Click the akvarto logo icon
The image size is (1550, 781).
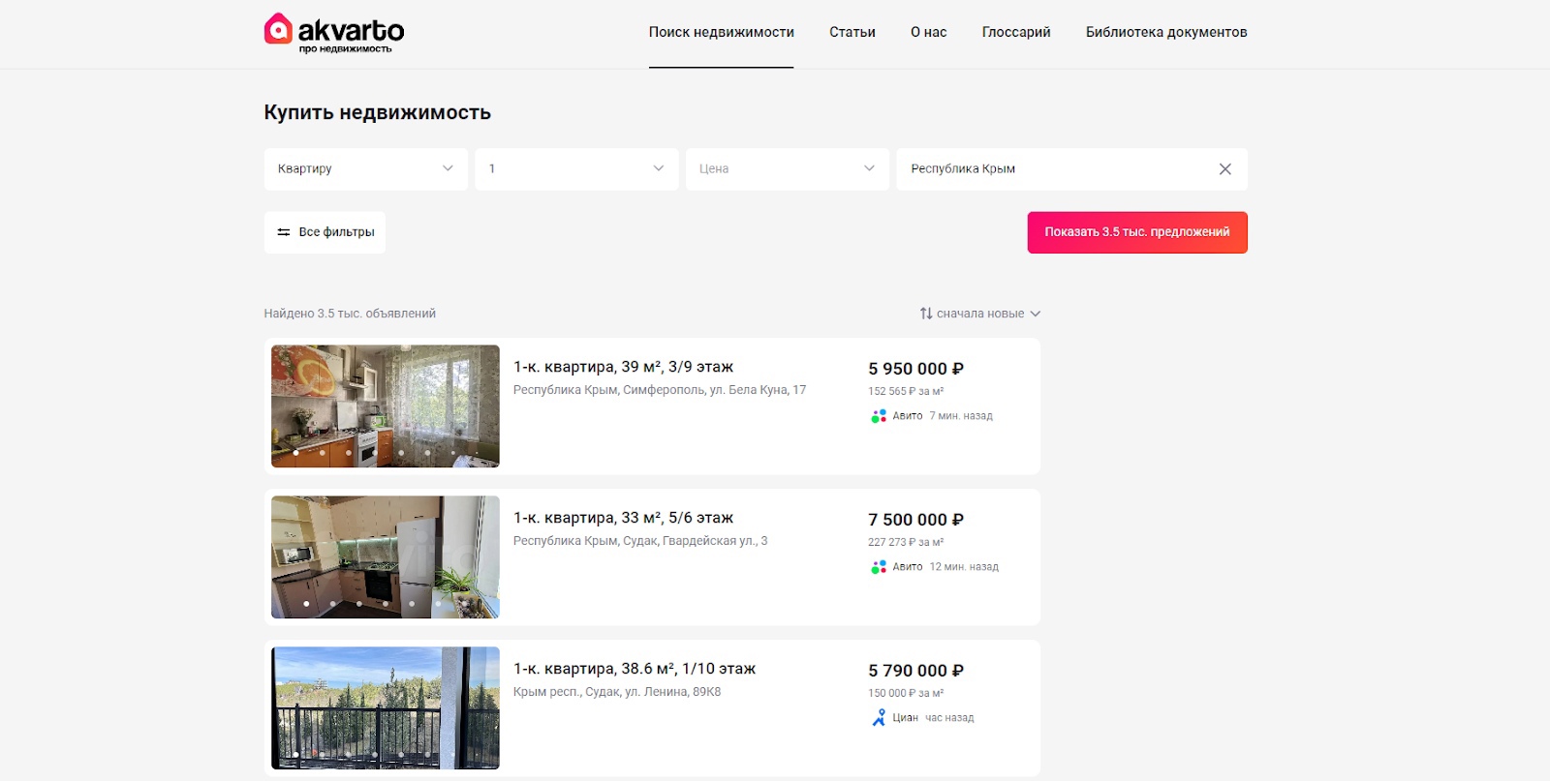(278, 29)
